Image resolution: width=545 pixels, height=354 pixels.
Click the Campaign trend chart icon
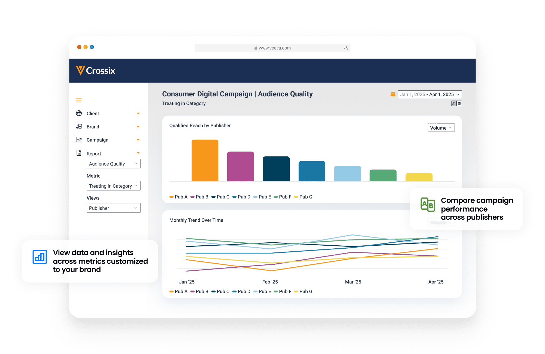click(79, 140)
